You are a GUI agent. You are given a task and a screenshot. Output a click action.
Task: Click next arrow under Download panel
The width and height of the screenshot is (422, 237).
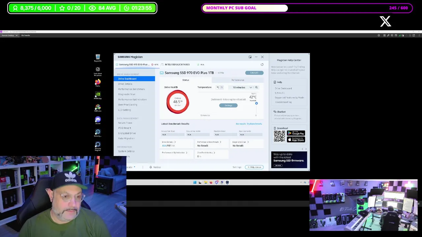coord(306,149)
